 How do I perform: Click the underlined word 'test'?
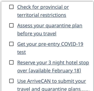22,52
